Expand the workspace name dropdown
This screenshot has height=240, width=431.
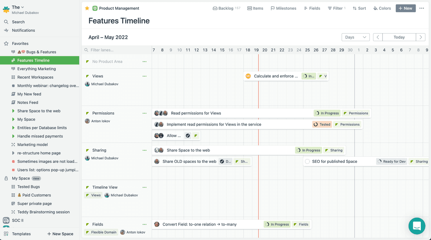click(22, 7)
